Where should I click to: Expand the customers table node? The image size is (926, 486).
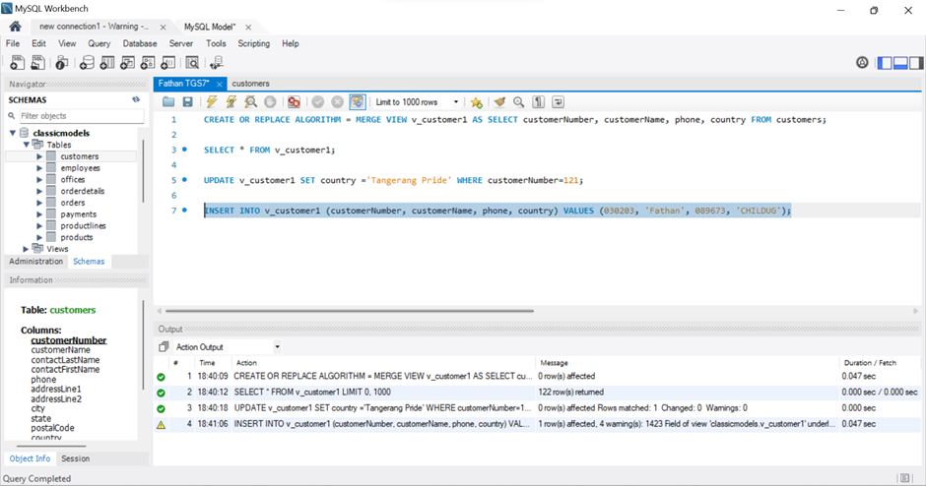(39, 156)
